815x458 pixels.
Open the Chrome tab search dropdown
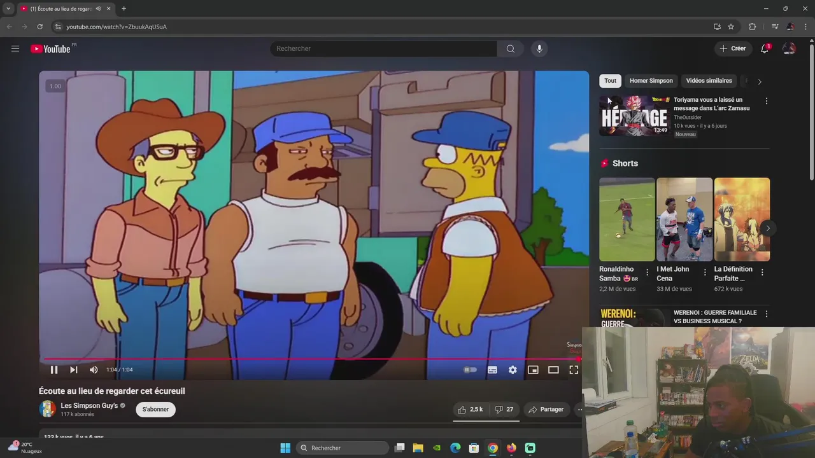click(8, 8)
